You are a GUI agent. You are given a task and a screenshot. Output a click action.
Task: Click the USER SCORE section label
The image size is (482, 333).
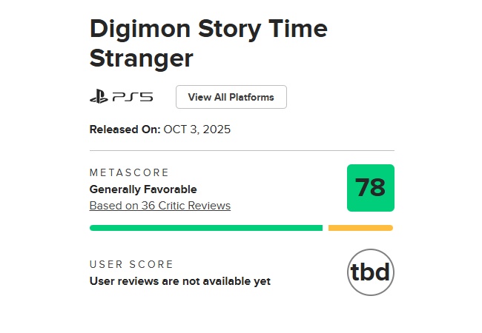tap(131, 264)
